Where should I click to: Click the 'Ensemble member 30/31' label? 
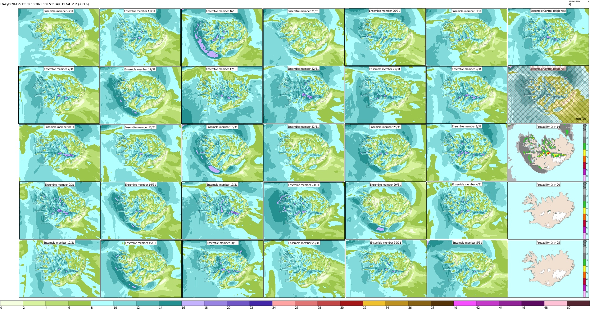(386, 243)
